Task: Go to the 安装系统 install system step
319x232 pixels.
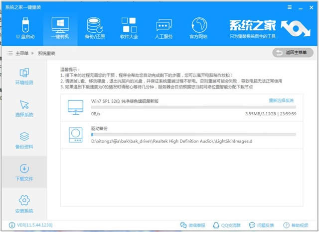Action: (x=23, y=204)
